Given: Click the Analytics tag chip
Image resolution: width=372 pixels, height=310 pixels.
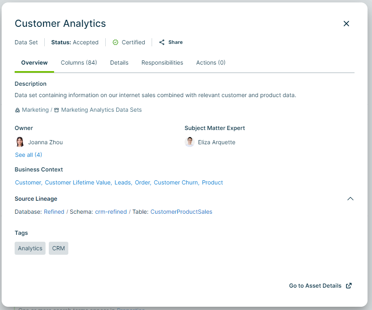Looking at the screenshot, I should (x=30, y=248).
